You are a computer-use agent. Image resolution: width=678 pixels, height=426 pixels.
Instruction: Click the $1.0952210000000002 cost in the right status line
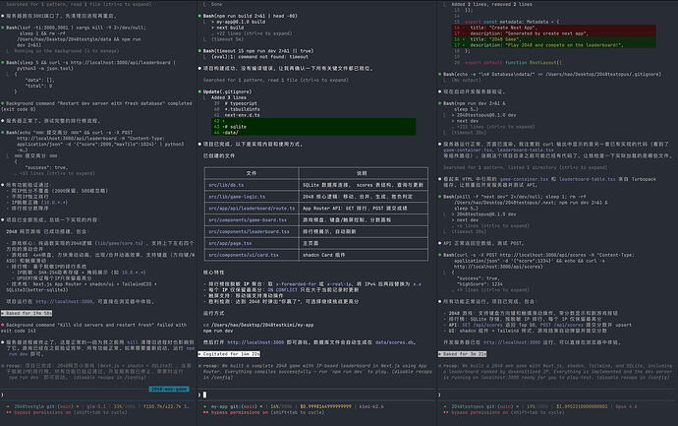(x=582, y=406)
